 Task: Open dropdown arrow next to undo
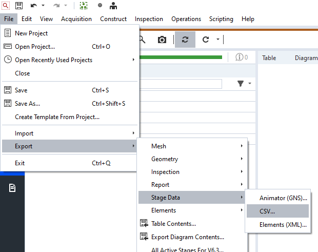(x=43, y=6)
